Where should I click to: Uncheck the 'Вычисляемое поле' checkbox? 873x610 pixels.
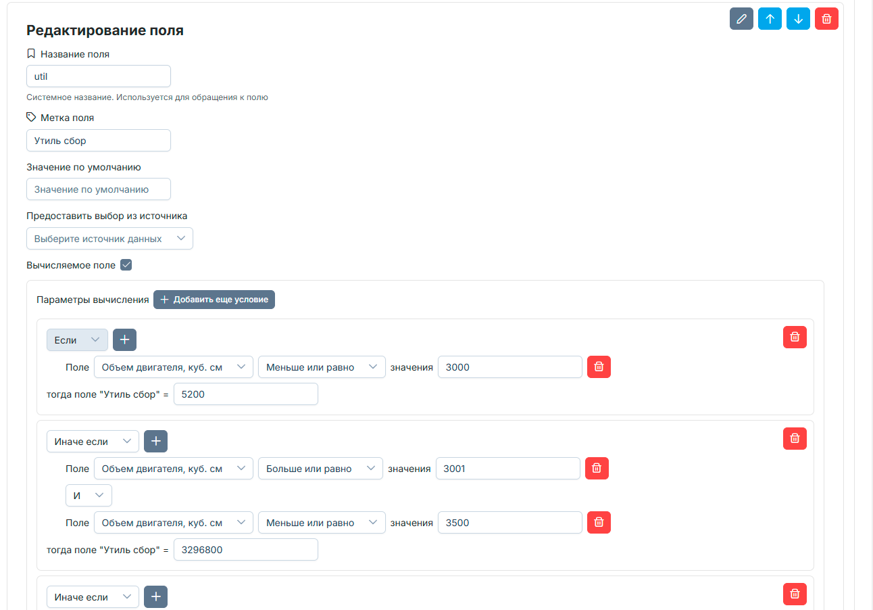point(126,265)
